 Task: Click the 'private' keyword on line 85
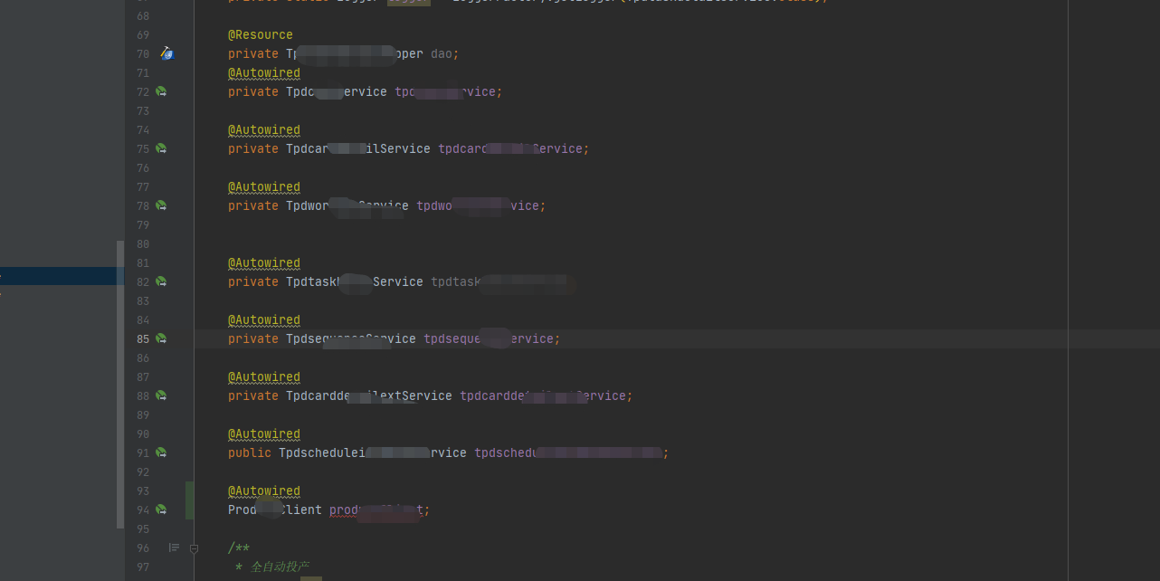(x=253, y=339)
